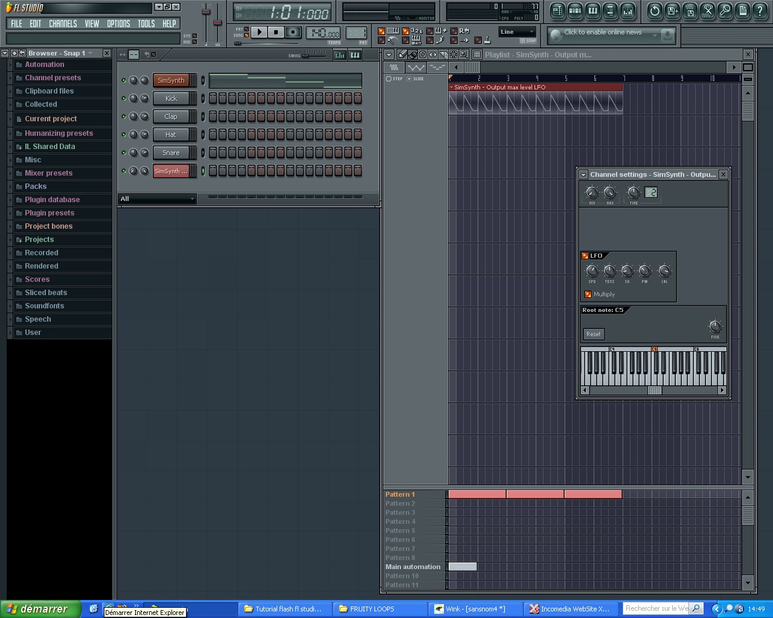Click the save project icon
This screenshot has width=773, height=618.
(672, 11)
